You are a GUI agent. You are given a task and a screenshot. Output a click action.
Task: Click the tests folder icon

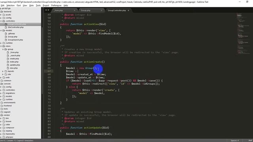tap(2, 109)
